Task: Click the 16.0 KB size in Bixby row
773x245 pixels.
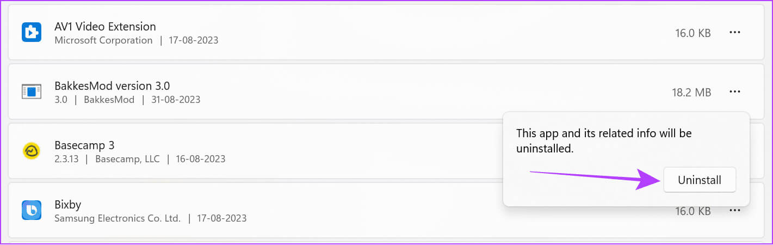Action: click(x=693, y=211)
